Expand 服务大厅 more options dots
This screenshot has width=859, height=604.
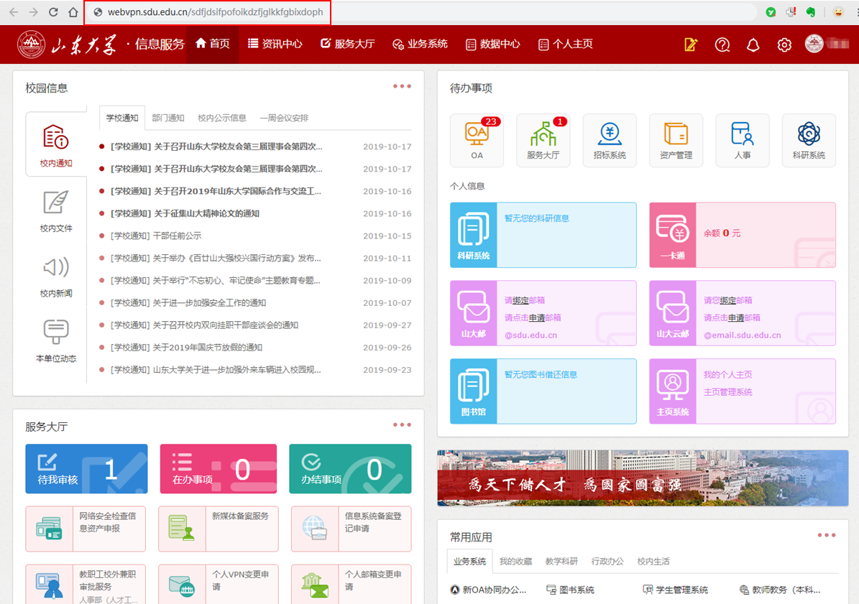[x=402, y=425]
